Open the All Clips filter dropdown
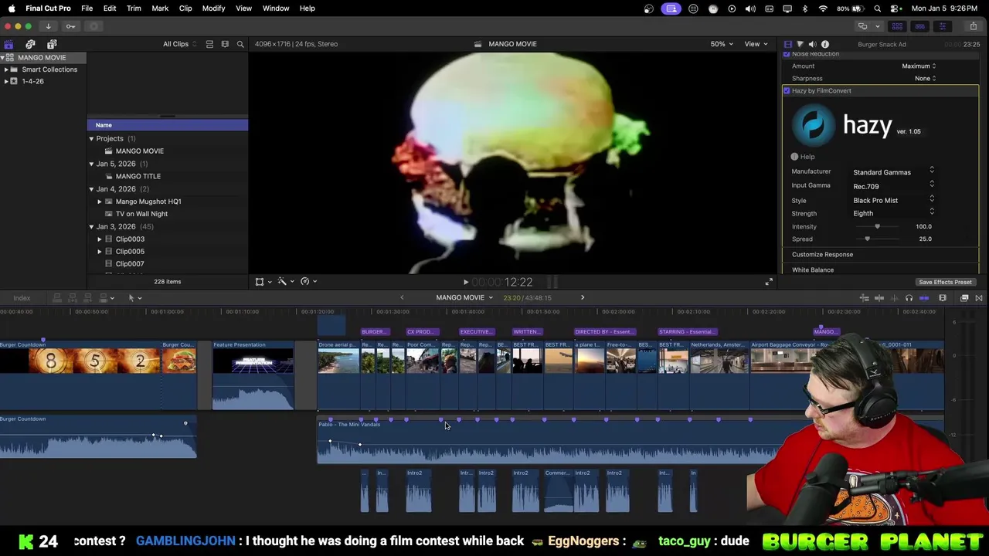The width and height of the screenshot is (989, 556). point(179,44)
